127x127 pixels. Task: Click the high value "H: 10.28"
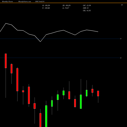click(x=67, y=6)
